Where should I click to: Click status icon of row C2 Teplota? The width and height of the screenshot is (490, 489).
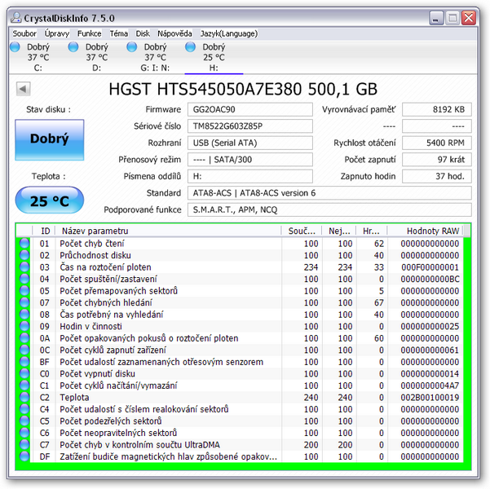tap(24, 397)
